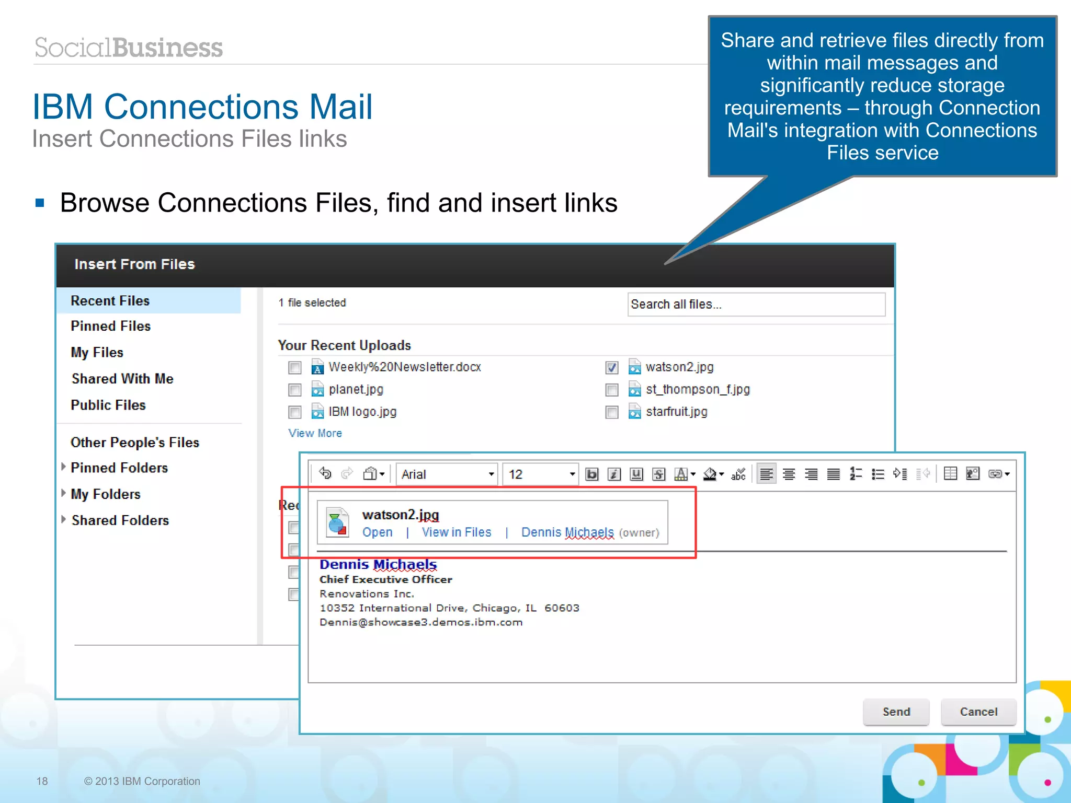Click the Redo icon in editor toolbar
This screenshot has width=1071, height=803.
(x=347, y=473)
